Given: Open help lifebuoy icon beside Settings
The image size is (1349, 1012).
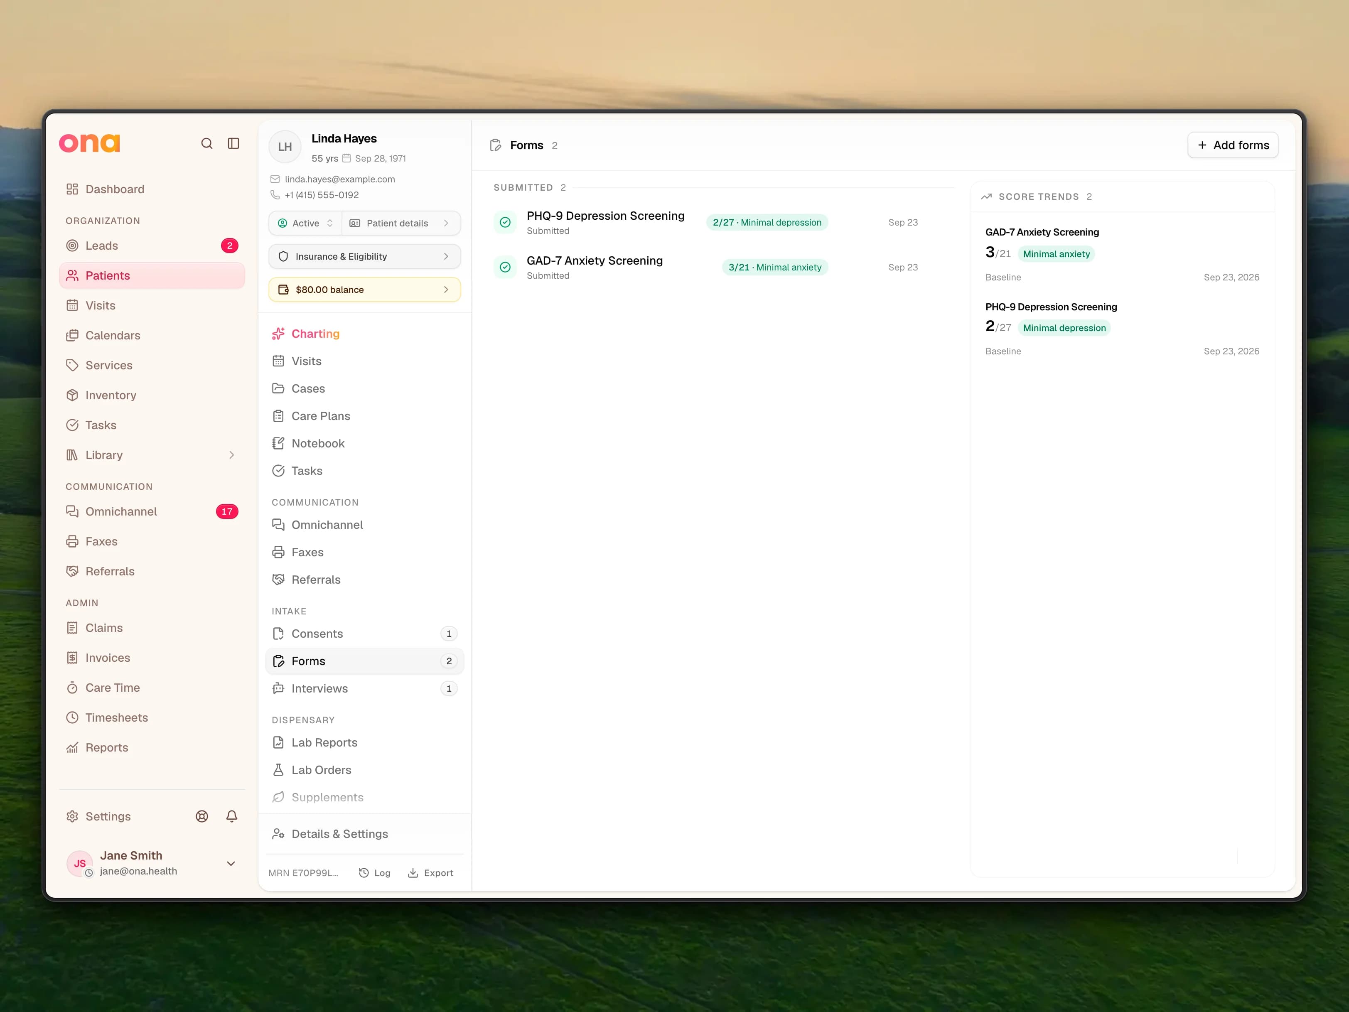Looking at the screenshot, I should 202,816.
